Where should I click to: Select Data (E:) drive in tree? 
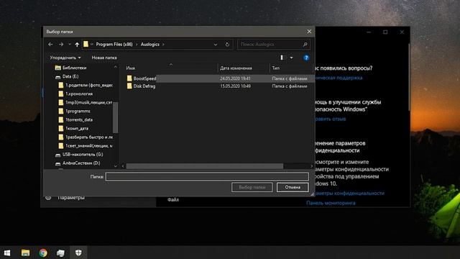click(x=70, y=76)
